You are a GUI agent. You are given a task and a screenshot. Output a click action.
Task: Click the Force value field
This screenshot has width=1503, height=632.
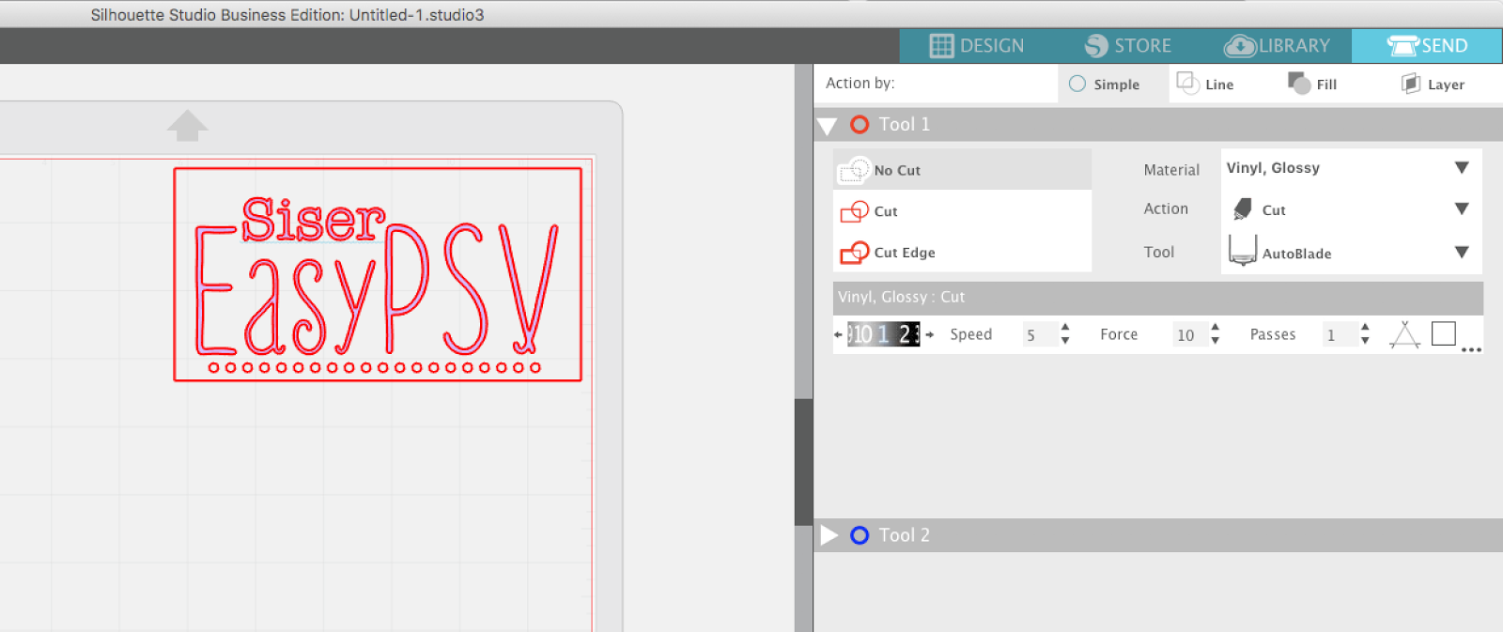point(1190,334)
